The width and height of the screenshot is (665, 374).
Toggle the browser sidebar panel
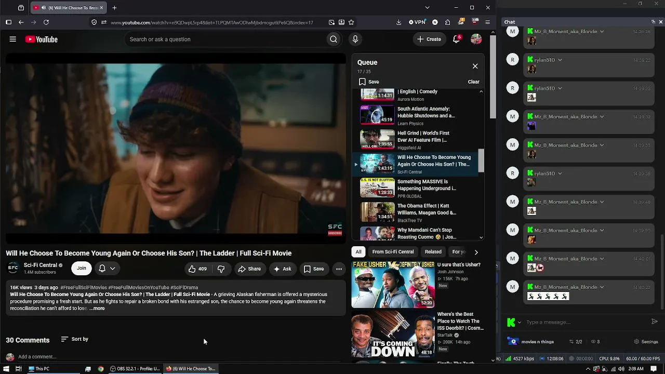click(8, 22)
